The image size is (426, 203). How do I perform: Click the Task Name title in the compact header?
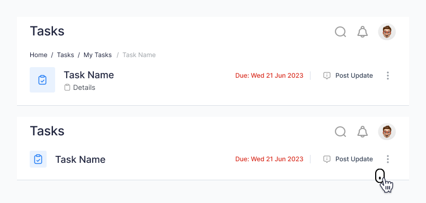pos(81,159)
